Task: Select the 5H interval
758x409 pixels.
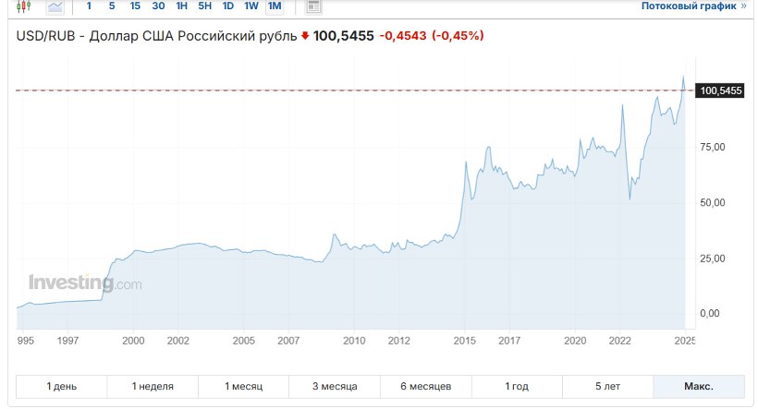Action: click(x=205, y=6)
